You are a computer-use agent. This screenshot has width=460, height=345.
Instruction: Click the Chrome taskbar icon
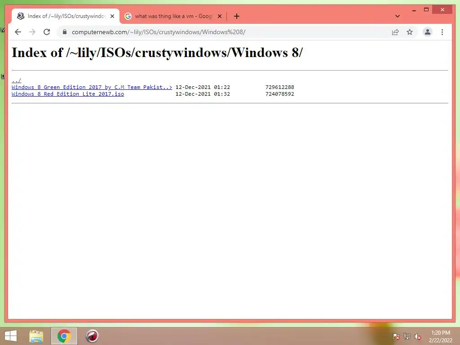tap(64, 336)
